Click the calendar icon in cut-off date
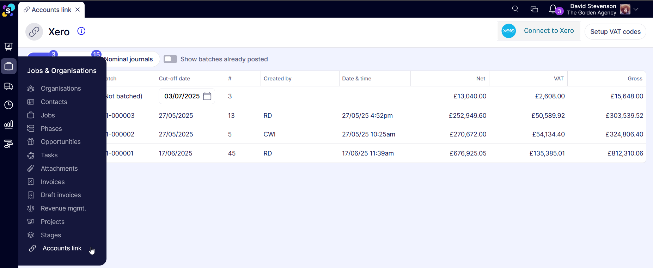Screen dimensions: 653x268 click(207, 96)
